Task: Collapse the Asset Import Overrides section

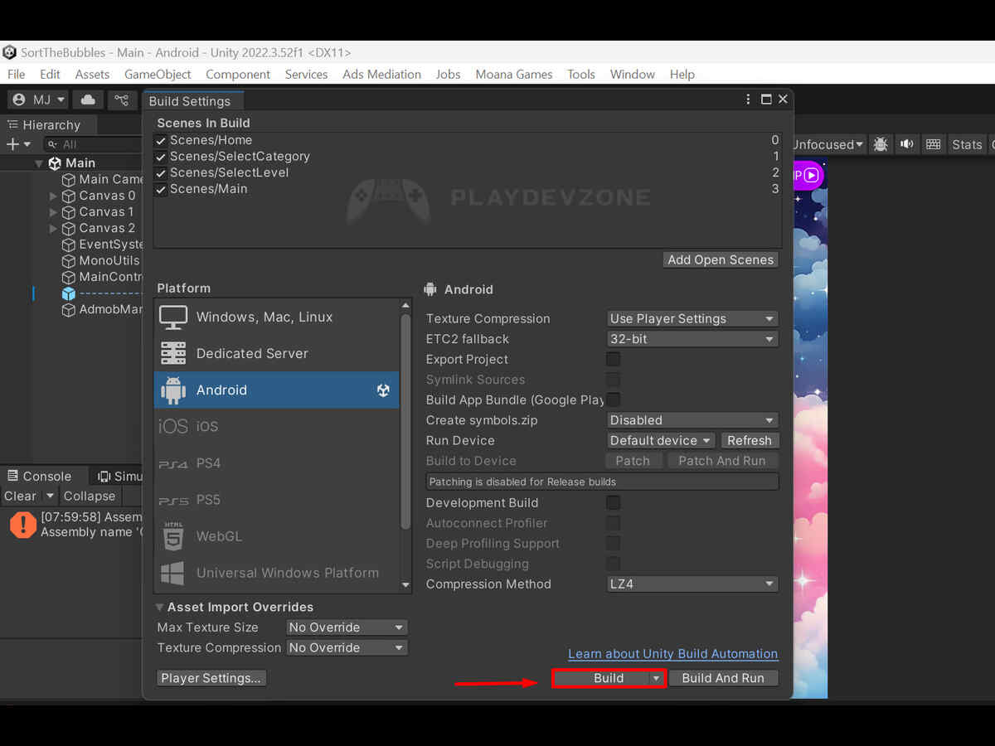Action: point(160,607)
